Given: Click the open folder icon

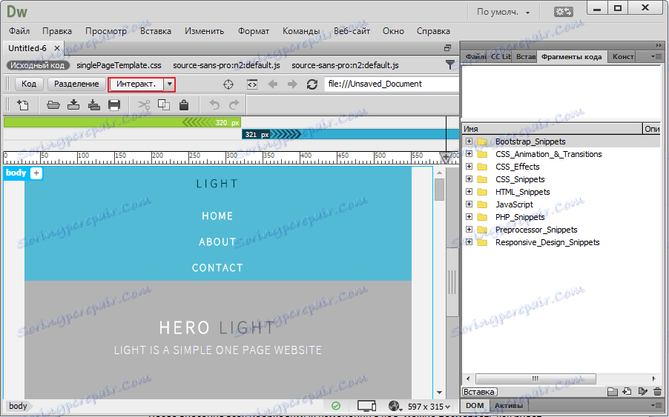Looking at the screenshot, I should 53,104.
